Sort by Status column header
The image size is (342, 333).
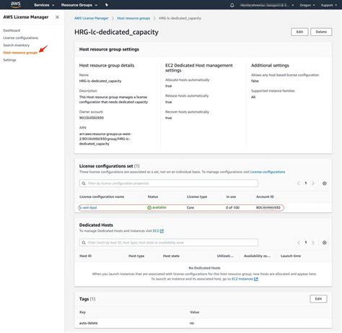153,196
